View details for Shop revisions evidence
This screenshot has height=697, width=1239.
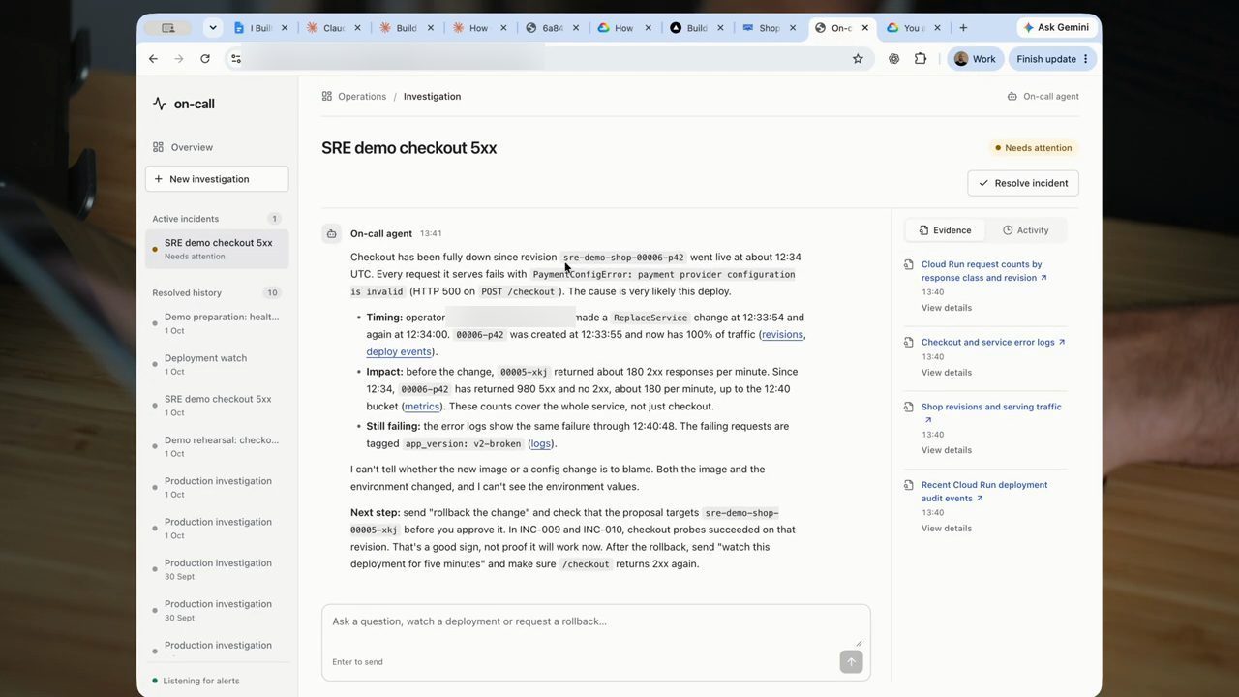[x=947, y=450]
